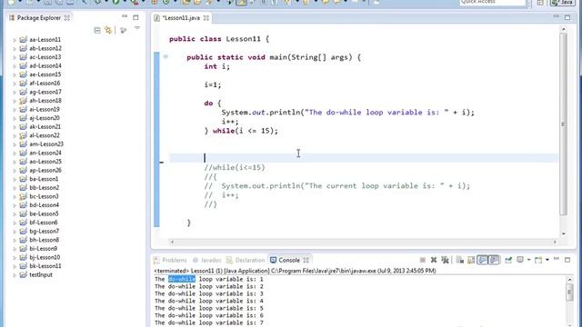Expand the am-Lesson23 project

15,144
